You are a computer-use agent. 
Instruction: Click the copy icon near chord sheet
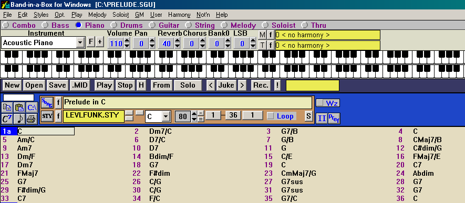[7, 108]
